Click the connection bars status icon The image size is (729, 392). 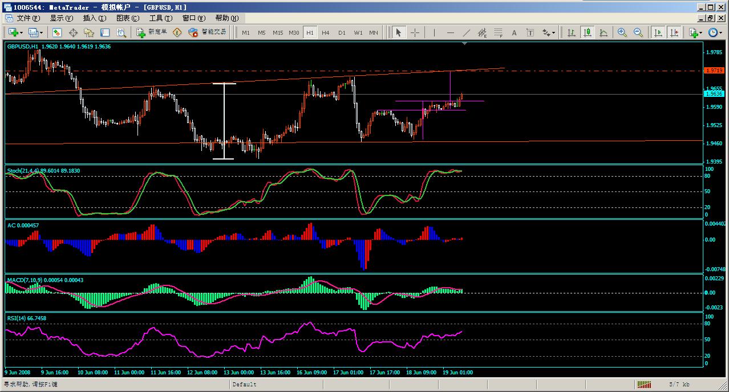[645, 384]
